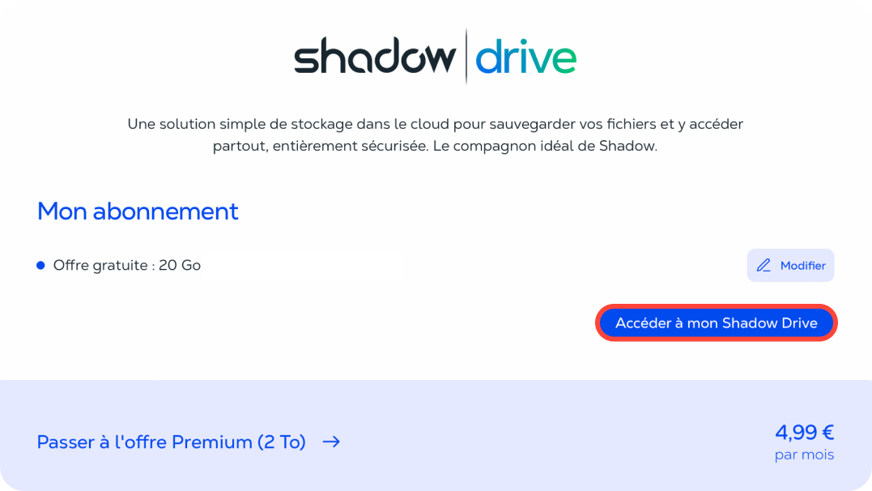Click the green-blue 'drive' logo text
The width and height of the screenshot is (872, 491).
point(525,58)
